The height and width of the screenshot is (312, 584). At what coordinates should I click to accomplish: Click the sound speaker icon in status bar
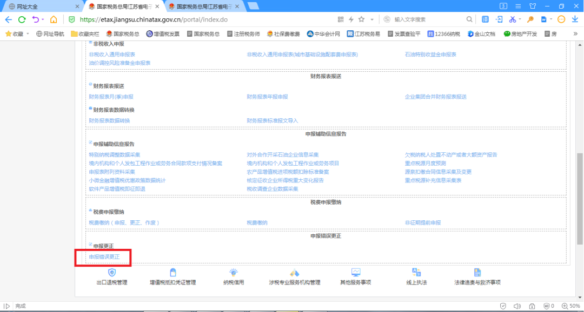(x=517, y=306)
